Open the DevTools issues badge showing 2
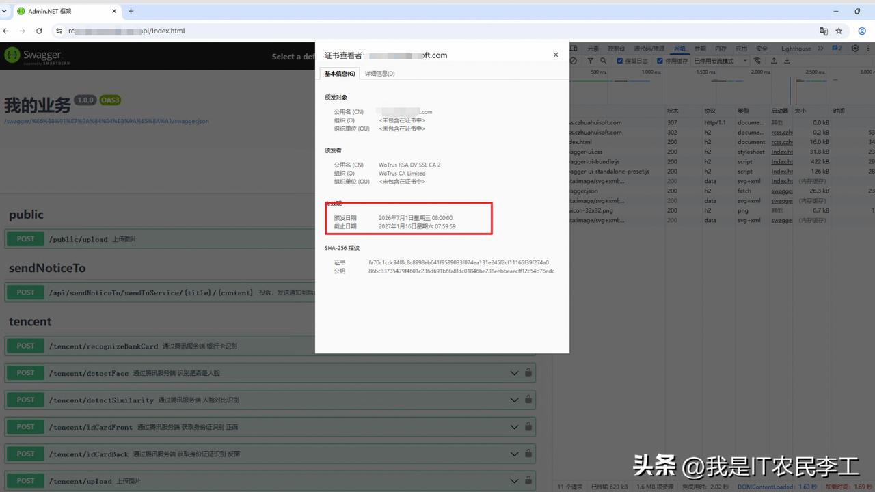The image size is (875, 492). 835,49
